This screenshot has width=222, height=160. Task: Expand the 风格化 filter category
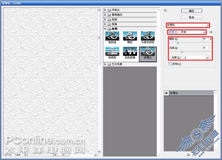[x=105, y=10]
